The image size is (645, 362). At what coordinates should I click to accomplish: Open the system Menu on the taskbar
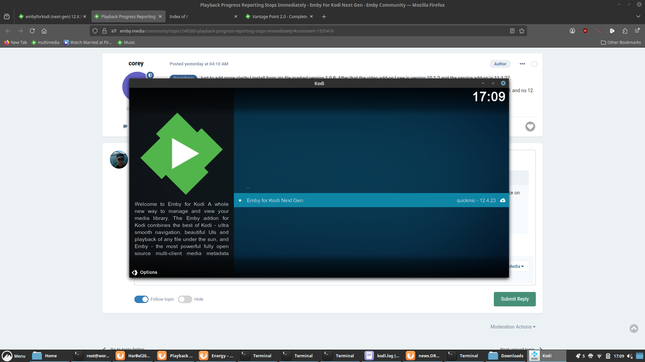tap(14, 356)
